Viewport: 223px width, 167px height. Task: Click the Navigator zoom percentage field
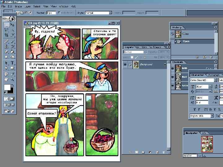[190, 156]
